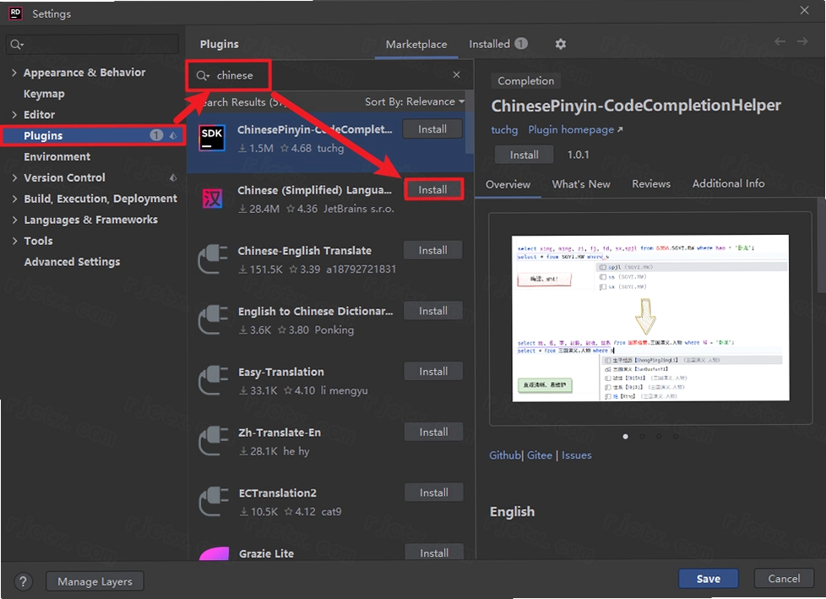Open the plugins gear settings icon
The height and width of the screenshot is (599, 826).
tap(561, 44)
